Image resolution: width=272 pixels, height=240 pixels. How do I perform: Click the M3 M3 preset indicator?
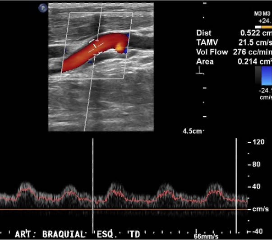pos(263,14)
